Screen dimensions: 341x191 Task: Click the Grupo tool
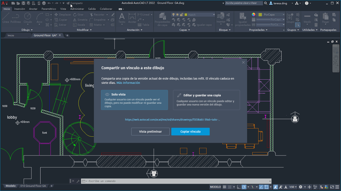pos(290,18)
